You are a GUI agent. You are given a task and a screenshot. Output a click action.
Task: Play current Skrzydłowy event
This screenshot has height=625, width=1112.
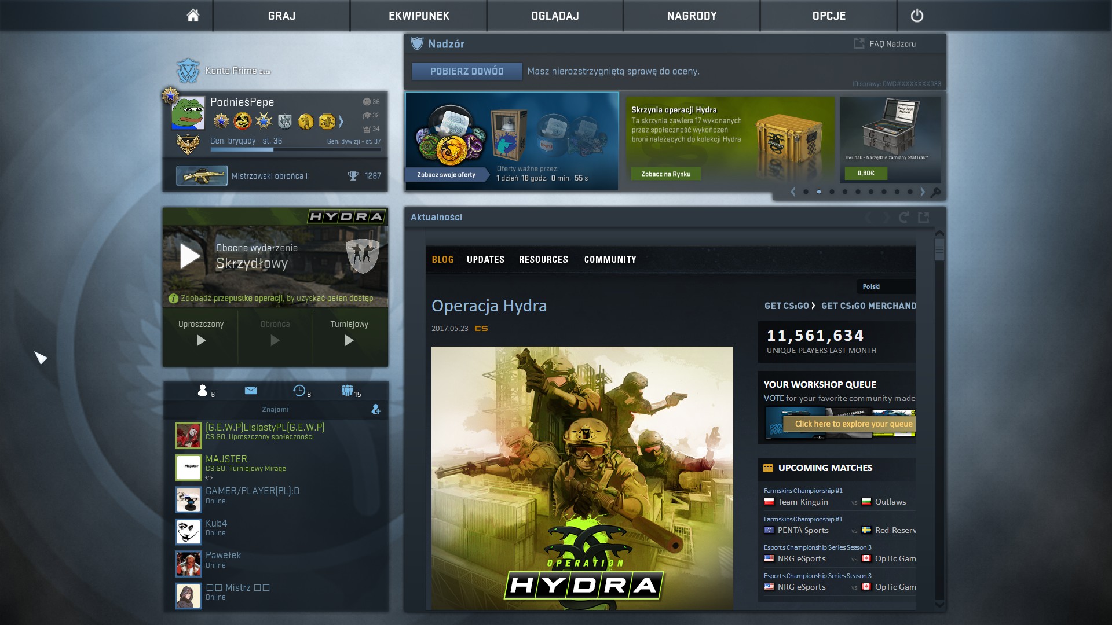[x=190, y=256]
